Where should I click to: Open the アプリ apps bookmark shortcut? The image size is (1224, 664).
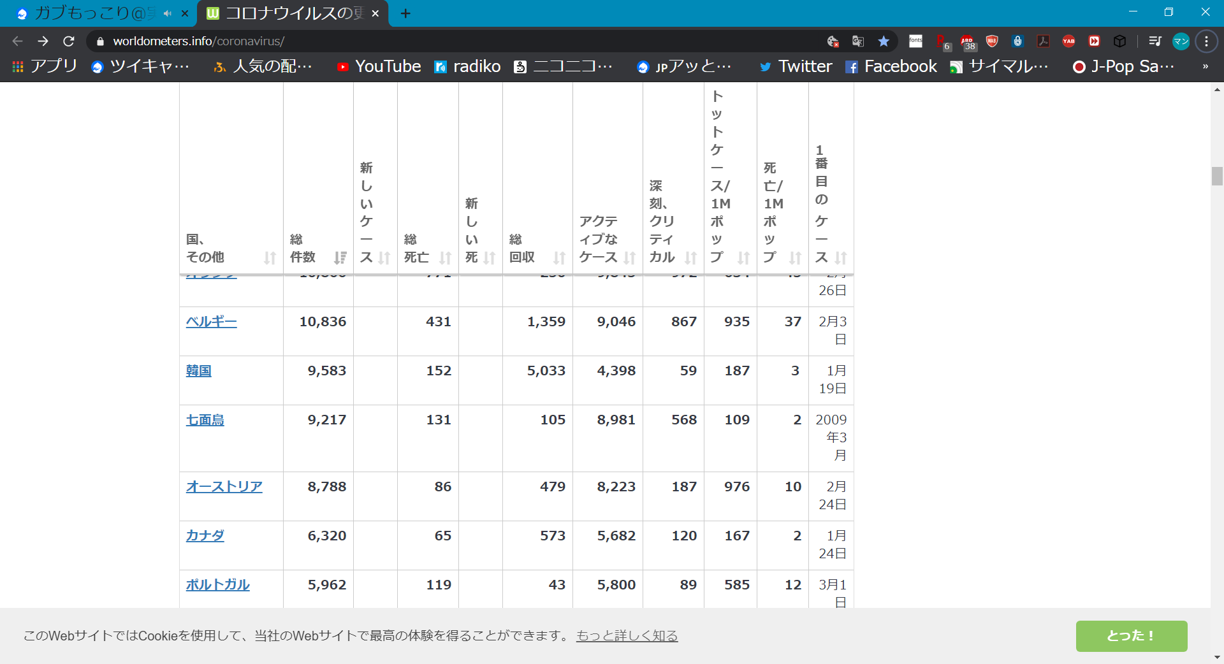pyautogui.click(x=45, y=66)
